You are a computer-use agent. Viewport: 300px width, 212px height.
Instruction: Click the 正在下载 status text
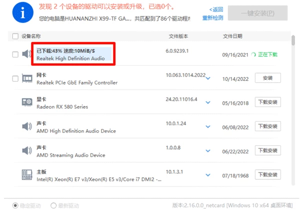click(x=267, y=55)
